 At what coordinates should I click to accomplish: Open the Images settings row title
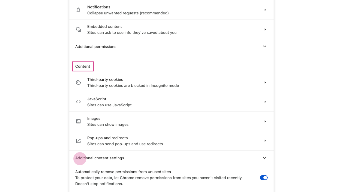point(94,119)
